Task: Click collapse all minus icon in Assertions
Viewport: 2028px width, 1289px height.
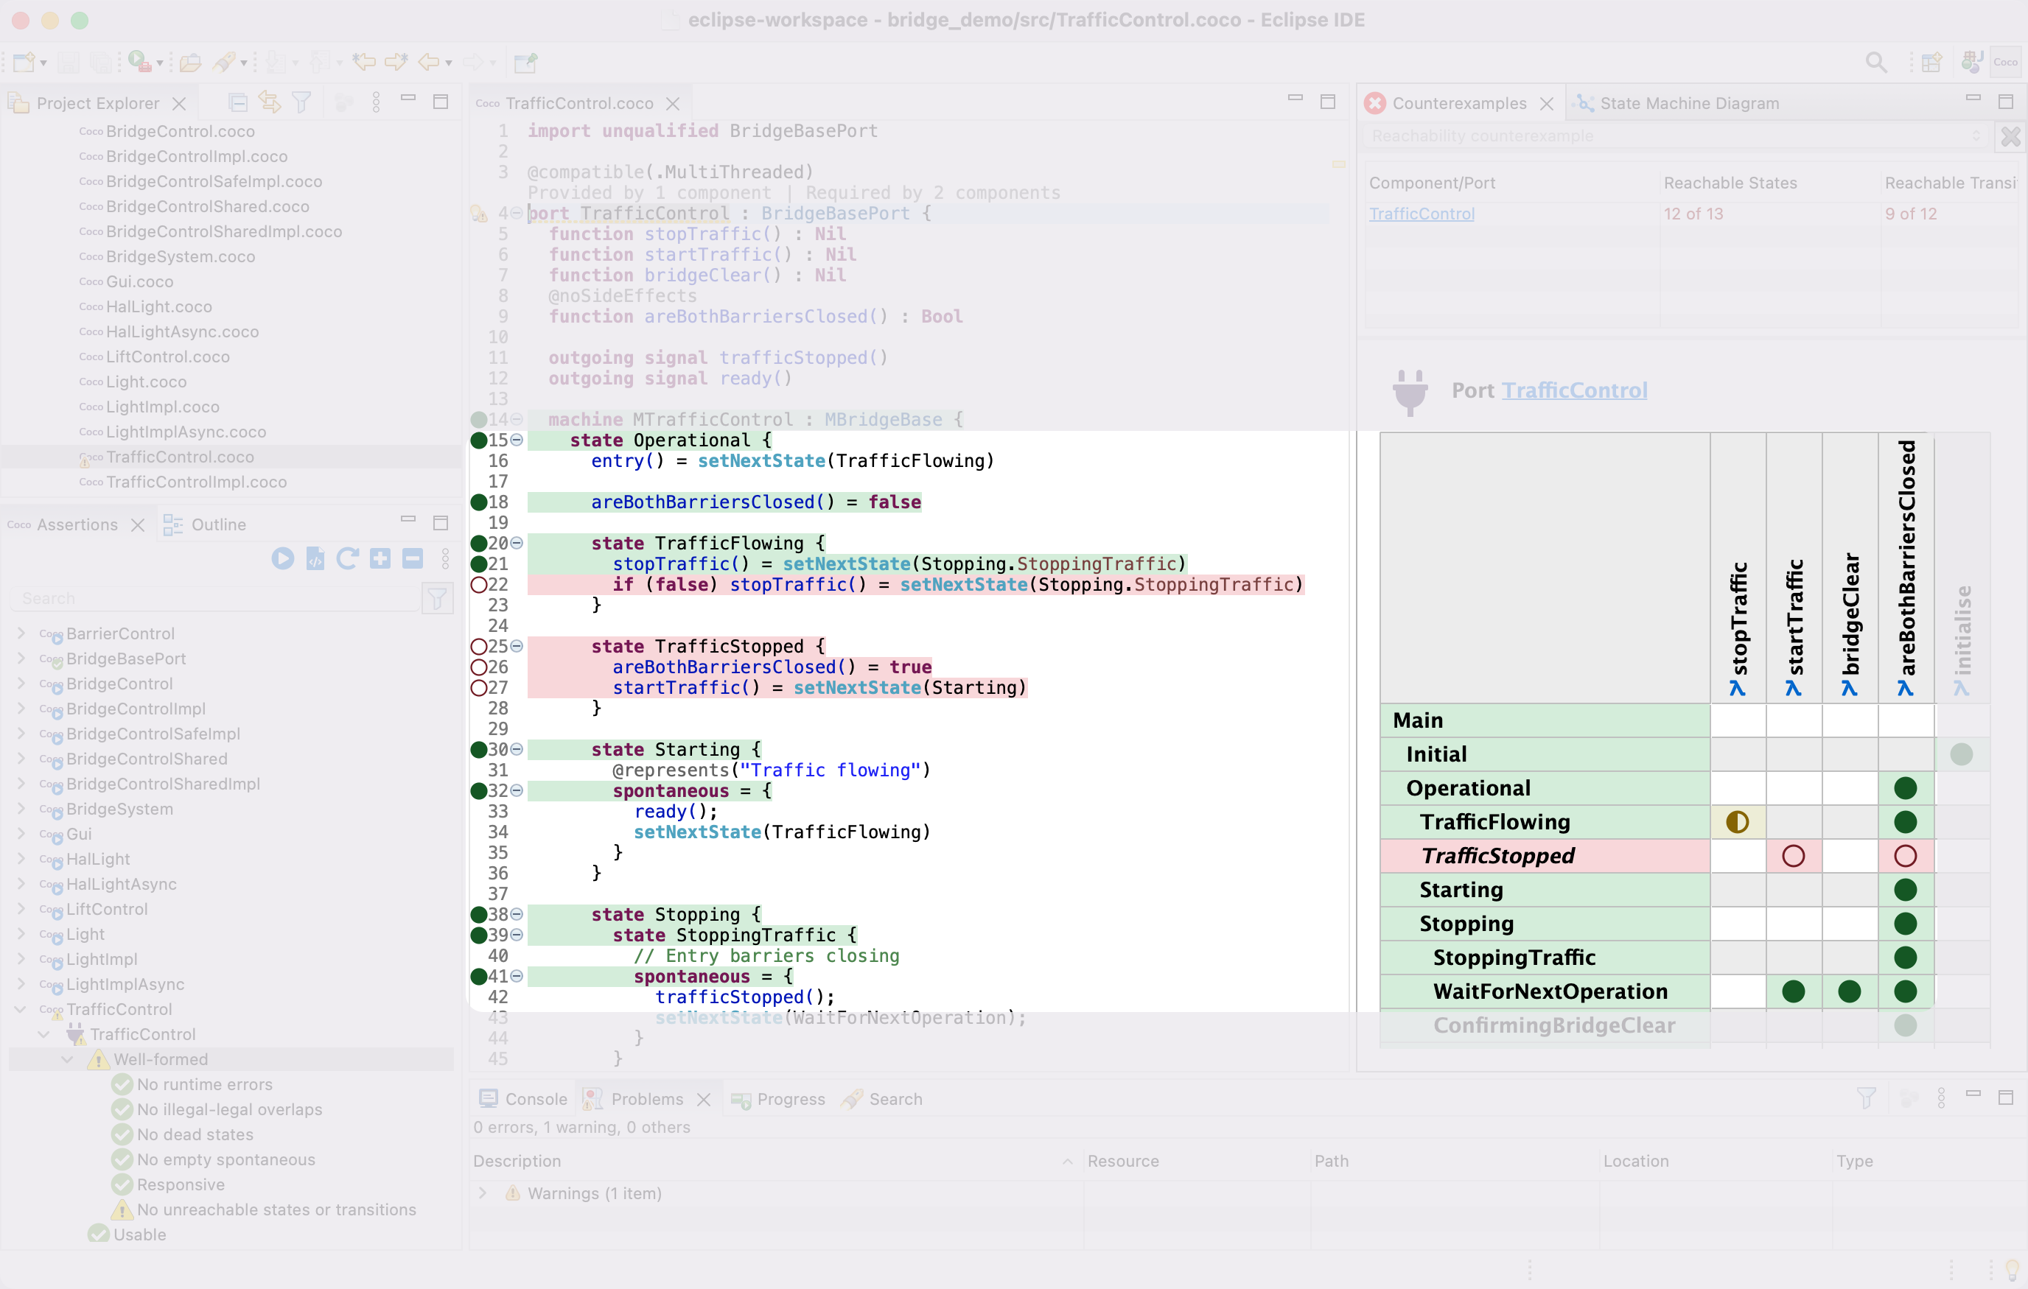Action: (x=412, y=558)
